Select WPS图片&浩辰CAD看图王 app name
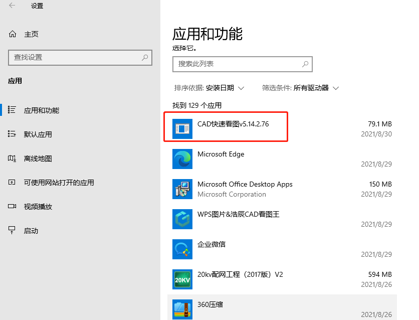419x320 pixels. pyautogui.click(x=239, y=214)
